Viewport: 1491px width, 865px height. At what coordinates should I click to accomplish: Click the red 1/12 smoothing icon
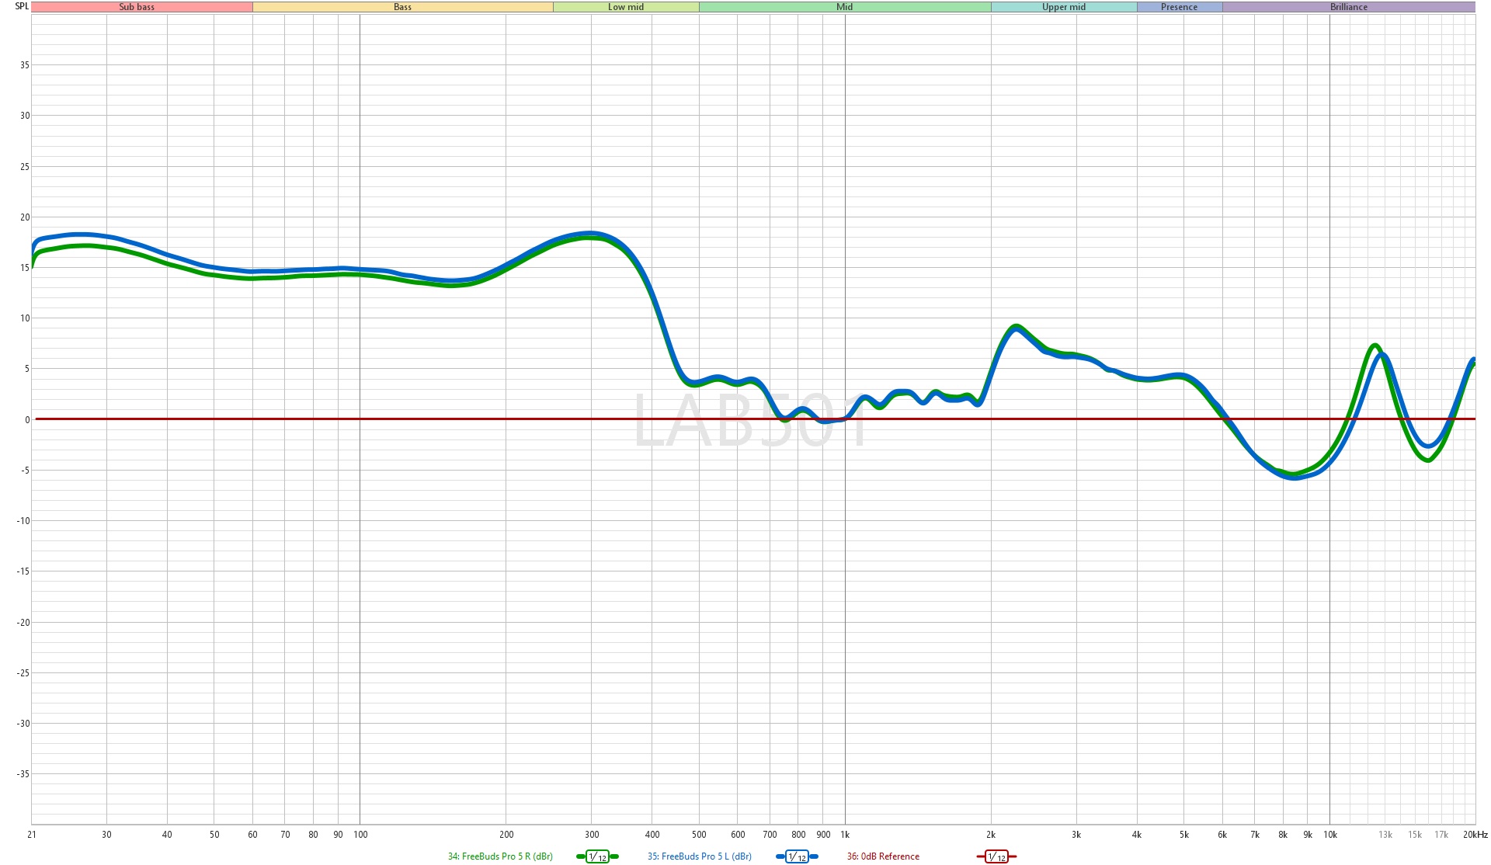[996, 856]
